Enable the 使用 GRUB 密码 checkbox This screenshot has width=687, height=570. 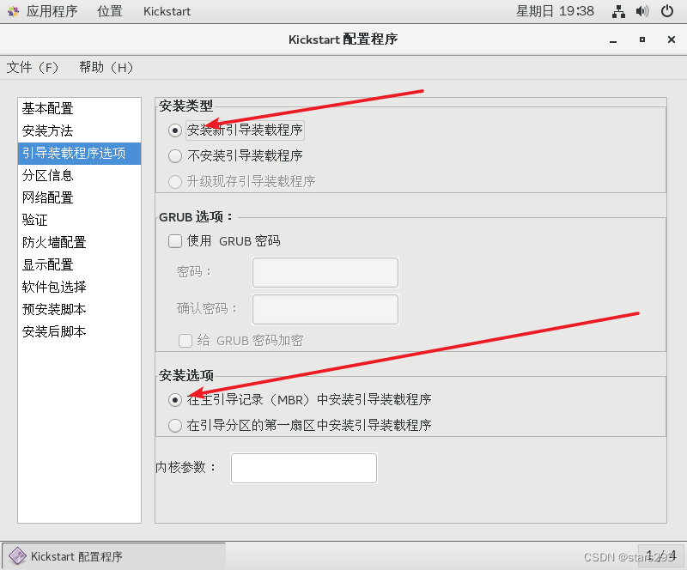175,241
